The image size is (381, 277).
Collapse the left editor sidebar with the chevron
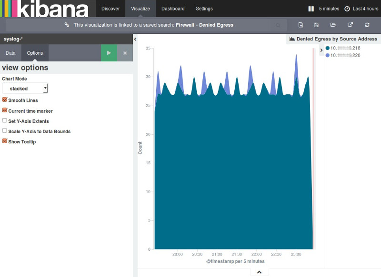pyautogui.click(x=135, y=39)
